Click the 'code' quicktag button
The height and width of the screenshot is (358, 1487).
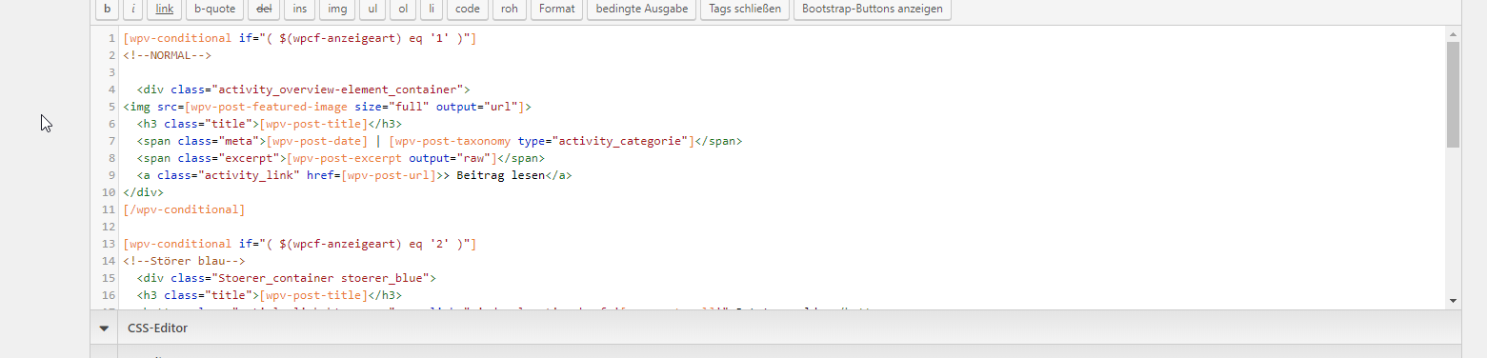coord(468,10)
